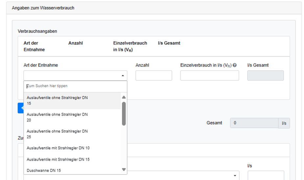Focus the 'Zum Suchen hier tippen' search box
This screenshot has width=304, height=180.
75,86
